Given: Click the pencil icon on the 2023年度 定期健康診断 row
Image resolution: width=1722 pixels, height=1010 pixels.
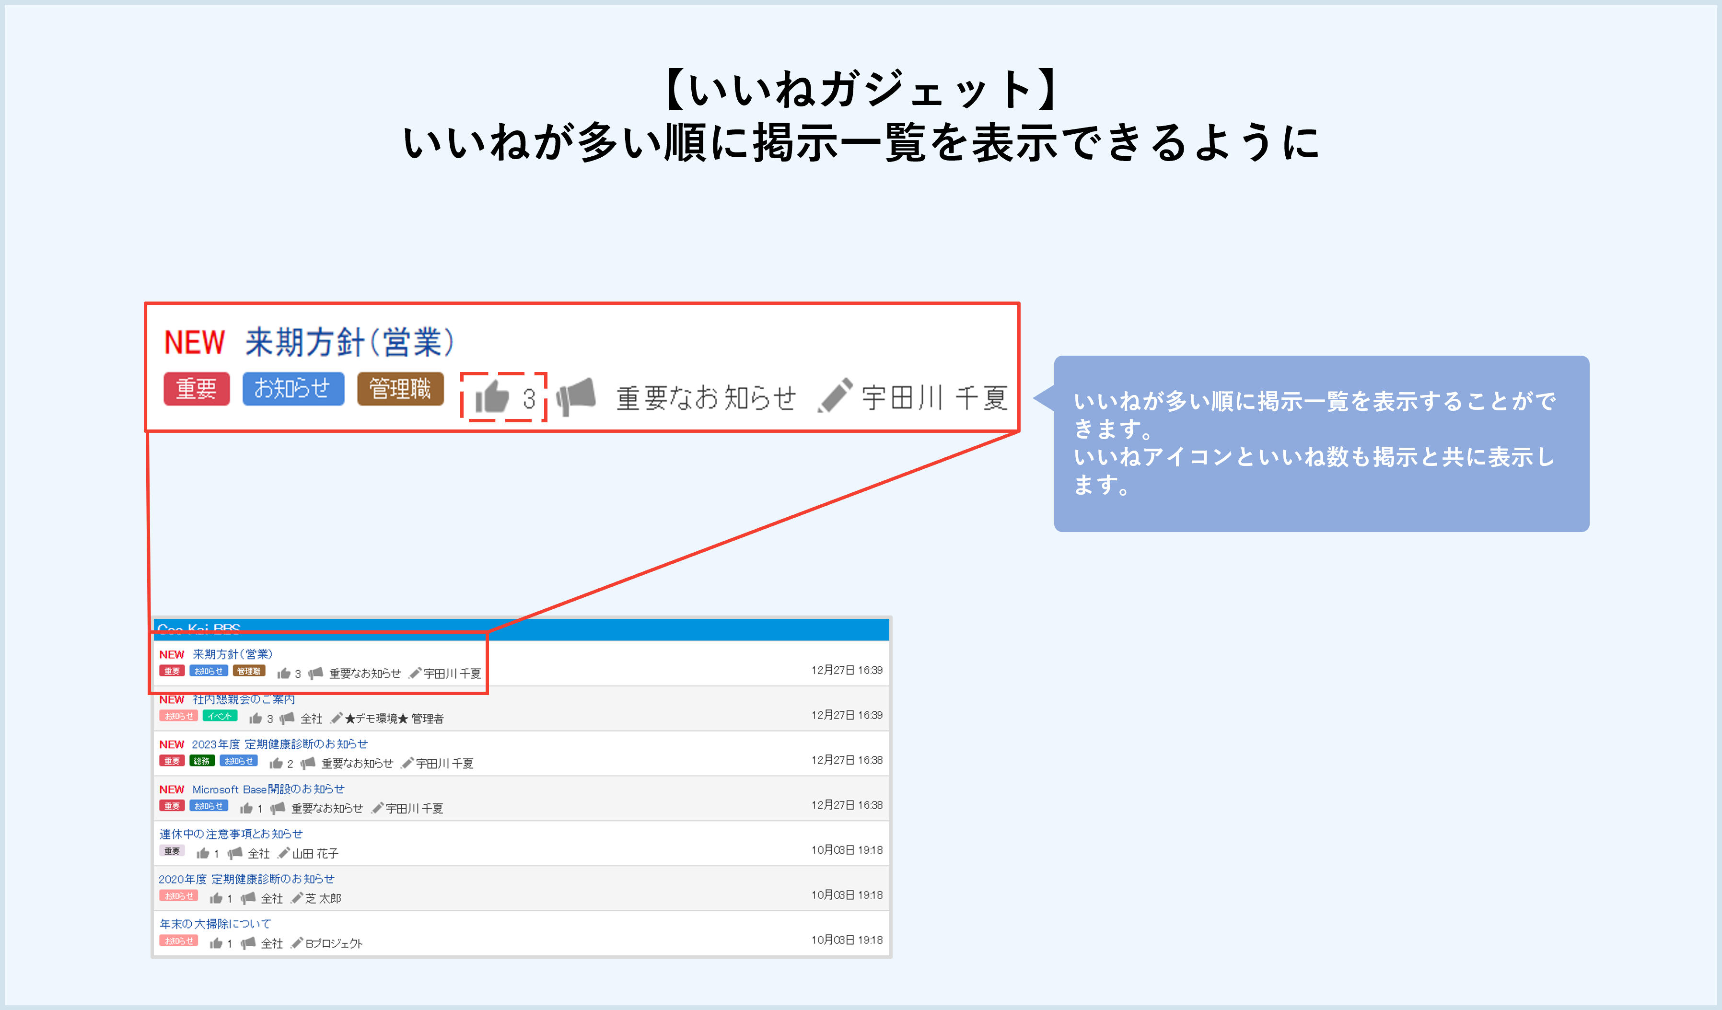Looking at the screenshot, I should tap(407, 763).
